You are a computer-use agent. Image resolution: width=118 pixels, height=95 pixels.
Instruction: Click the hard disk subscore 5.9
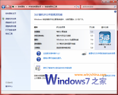pyautogui.click(x=92, y=48)
